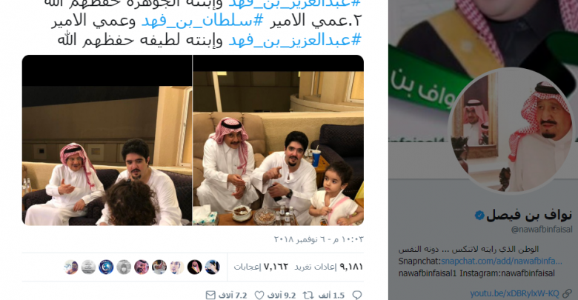Open the @nawafbinfaisal handle link
This screenshot has height=300, width=578.
[542, 229]
